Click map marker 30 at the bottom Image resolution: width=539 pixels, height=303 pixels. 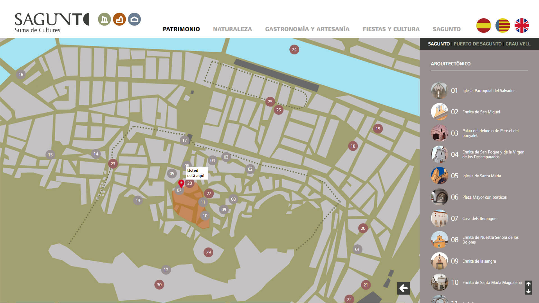(x=159, y=284)
